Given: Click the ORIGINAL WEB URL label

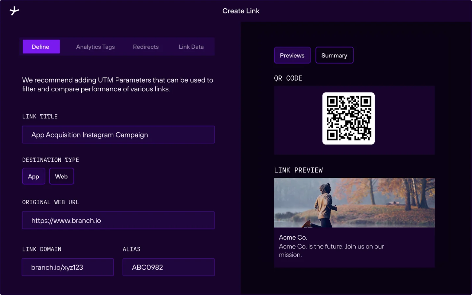Looking at the screenshot, I should 50,202.
